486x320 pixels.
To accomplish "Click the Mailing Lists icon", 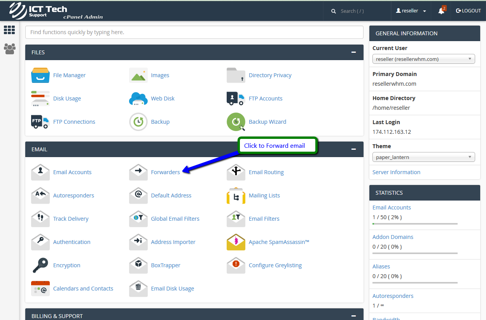I will tap(236, 195).
